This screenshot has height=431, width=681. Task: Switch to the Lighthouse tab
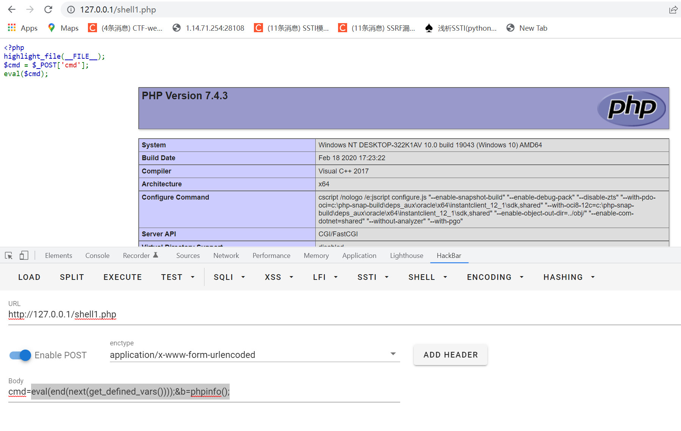407,256
